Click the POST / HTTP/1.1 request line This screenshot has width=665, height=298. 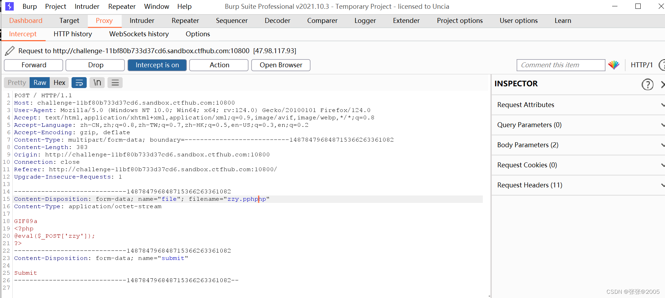tap(43, 95)
